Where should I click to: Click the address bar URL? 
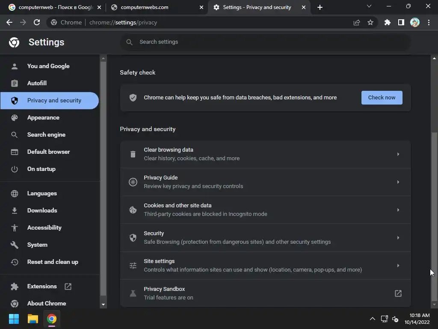123,22
